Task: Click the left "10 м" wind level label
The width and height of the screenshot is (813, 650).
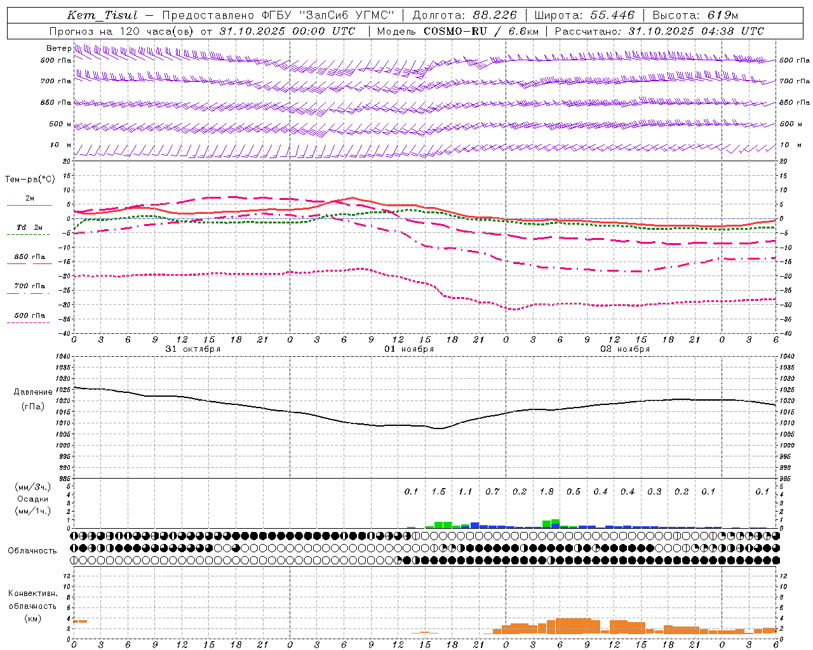Action: (61, 145)
